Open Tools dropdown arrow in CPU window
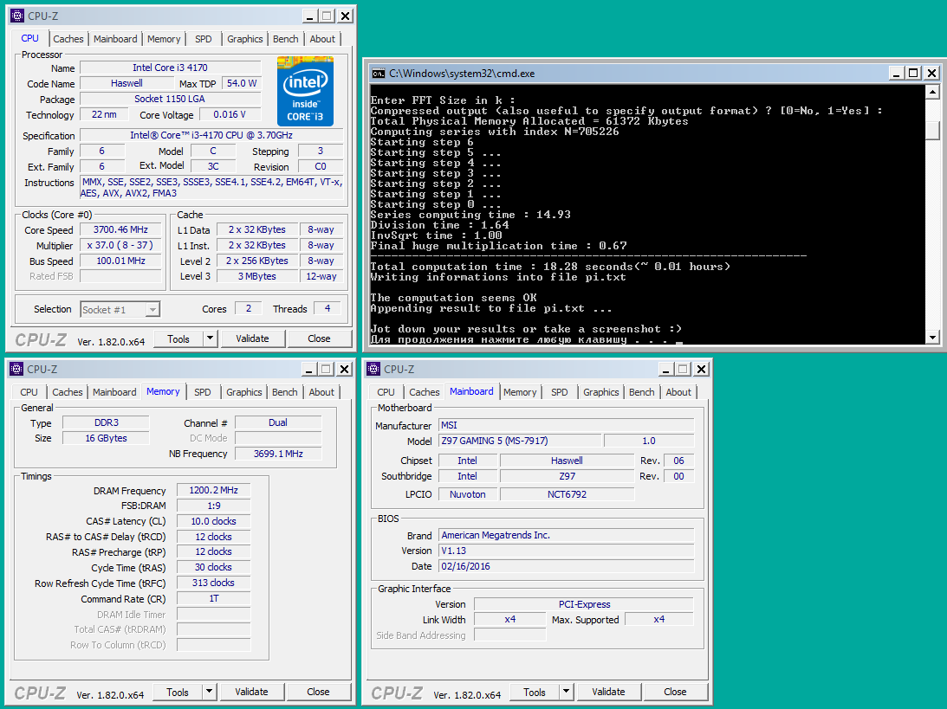 click(x=211, y=338)
